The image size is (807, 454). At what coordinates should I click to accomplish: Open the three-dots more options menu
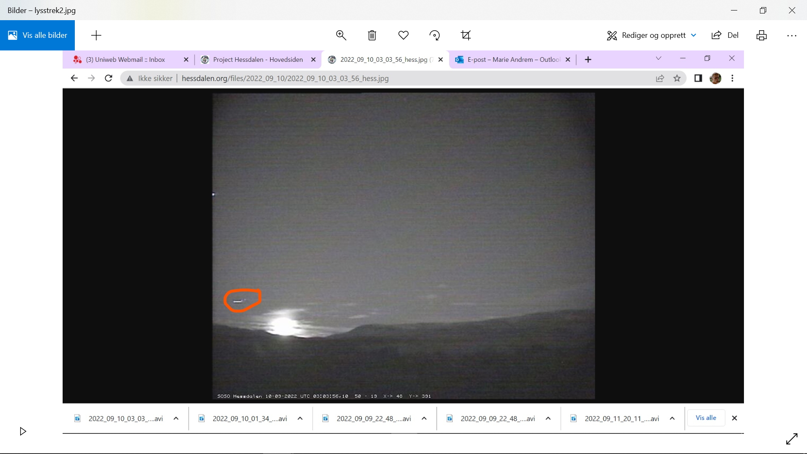coord(792,35)
